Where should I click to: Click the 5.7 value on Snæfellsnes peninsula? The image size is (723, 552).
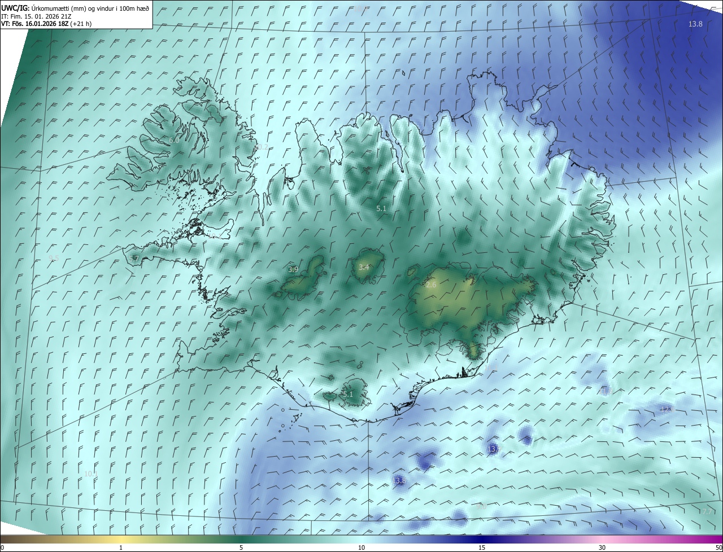(x=134, y=258)
